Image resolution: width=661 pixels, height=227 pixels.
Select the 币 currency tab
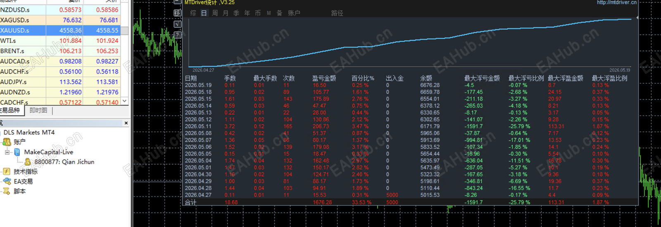coord(258,13)
